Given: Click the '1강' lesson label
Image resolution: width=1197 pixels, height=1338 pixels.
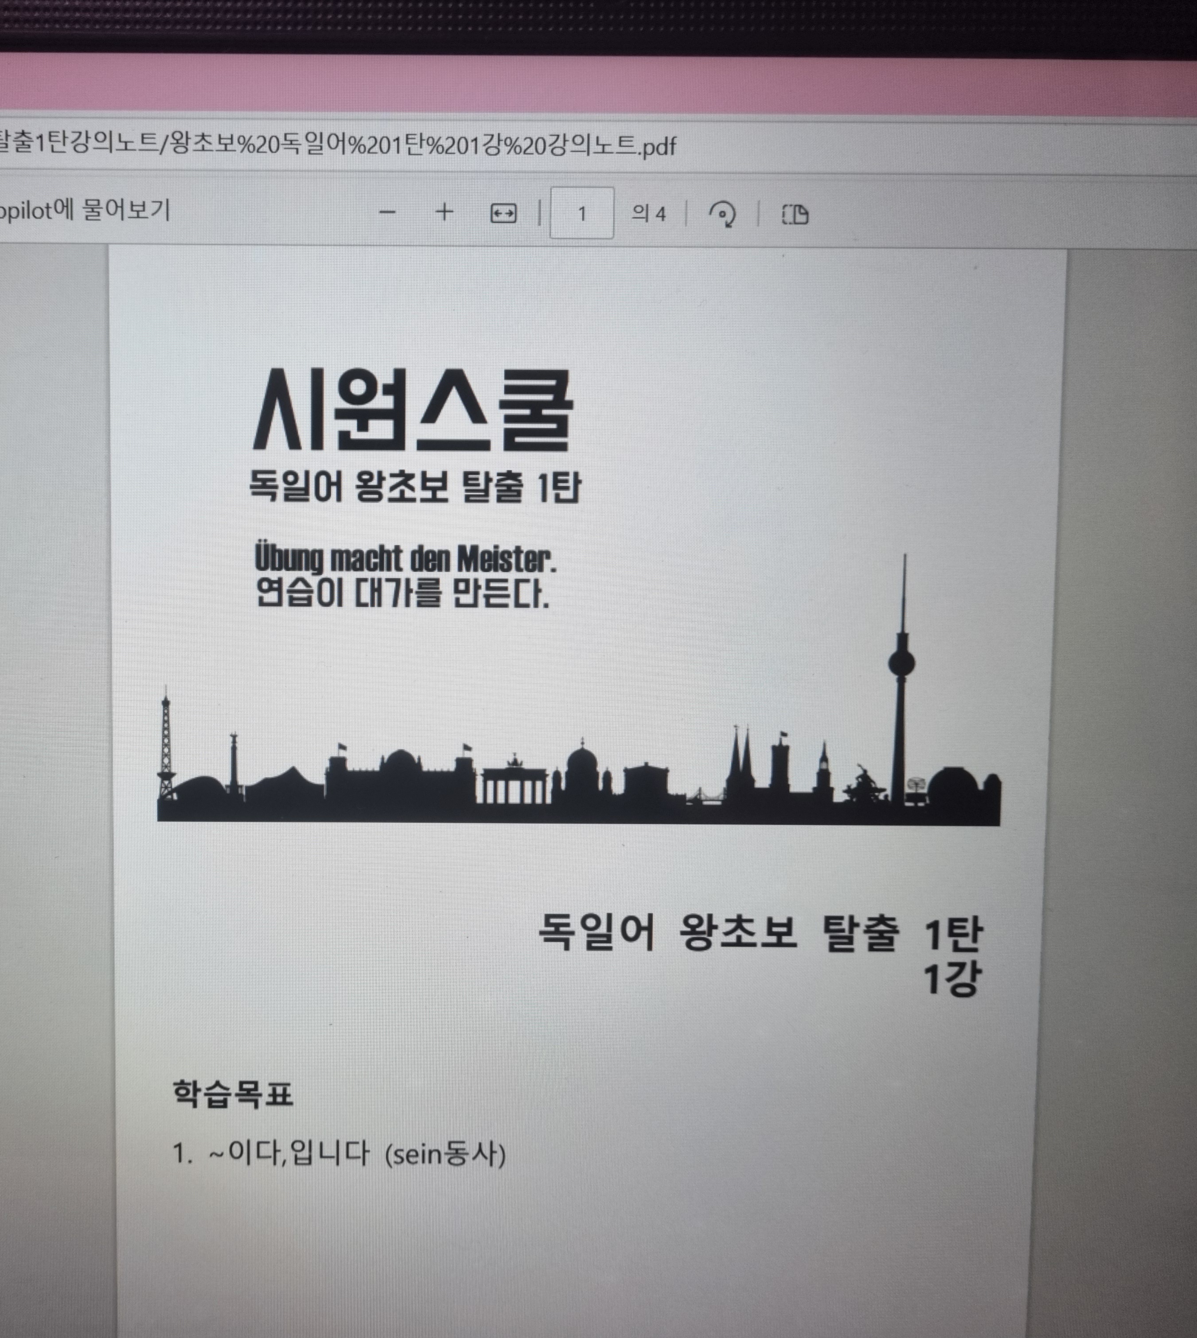Looking at the screenshot, I should pyautogui.click(x=953, y=979).
